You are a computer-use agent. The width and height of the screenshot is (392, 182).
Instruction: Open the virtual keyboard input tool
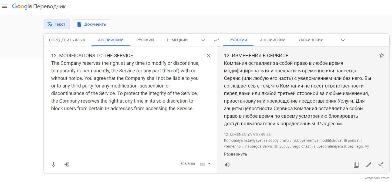pyautogui.click(x=202, y=164)
